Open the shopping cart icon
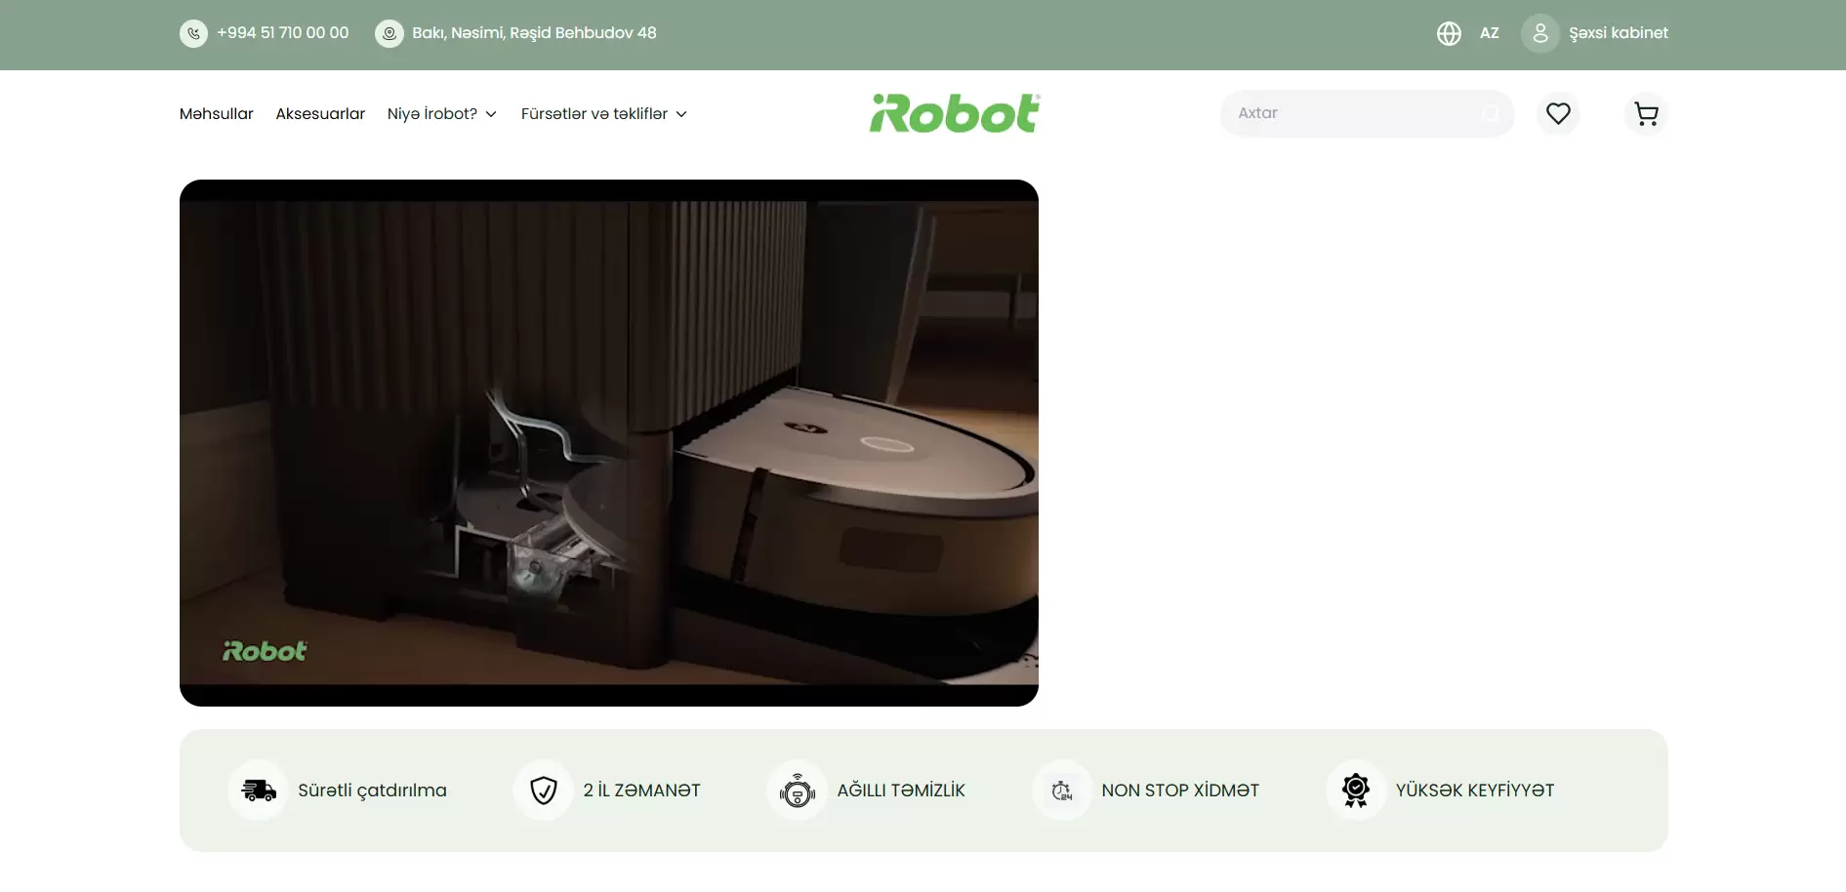 tap(1646, 114)
